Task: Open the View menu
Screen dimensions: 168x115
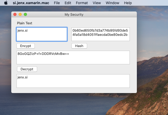Action: [97, 3]
